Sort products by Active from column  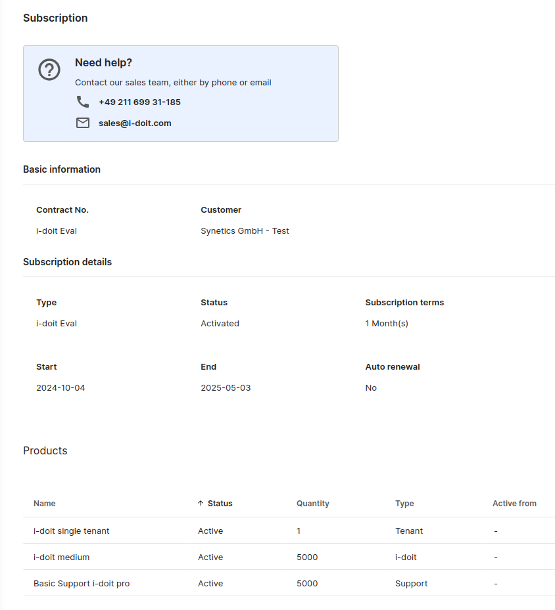pyautogui.click(x=514, y=504)
